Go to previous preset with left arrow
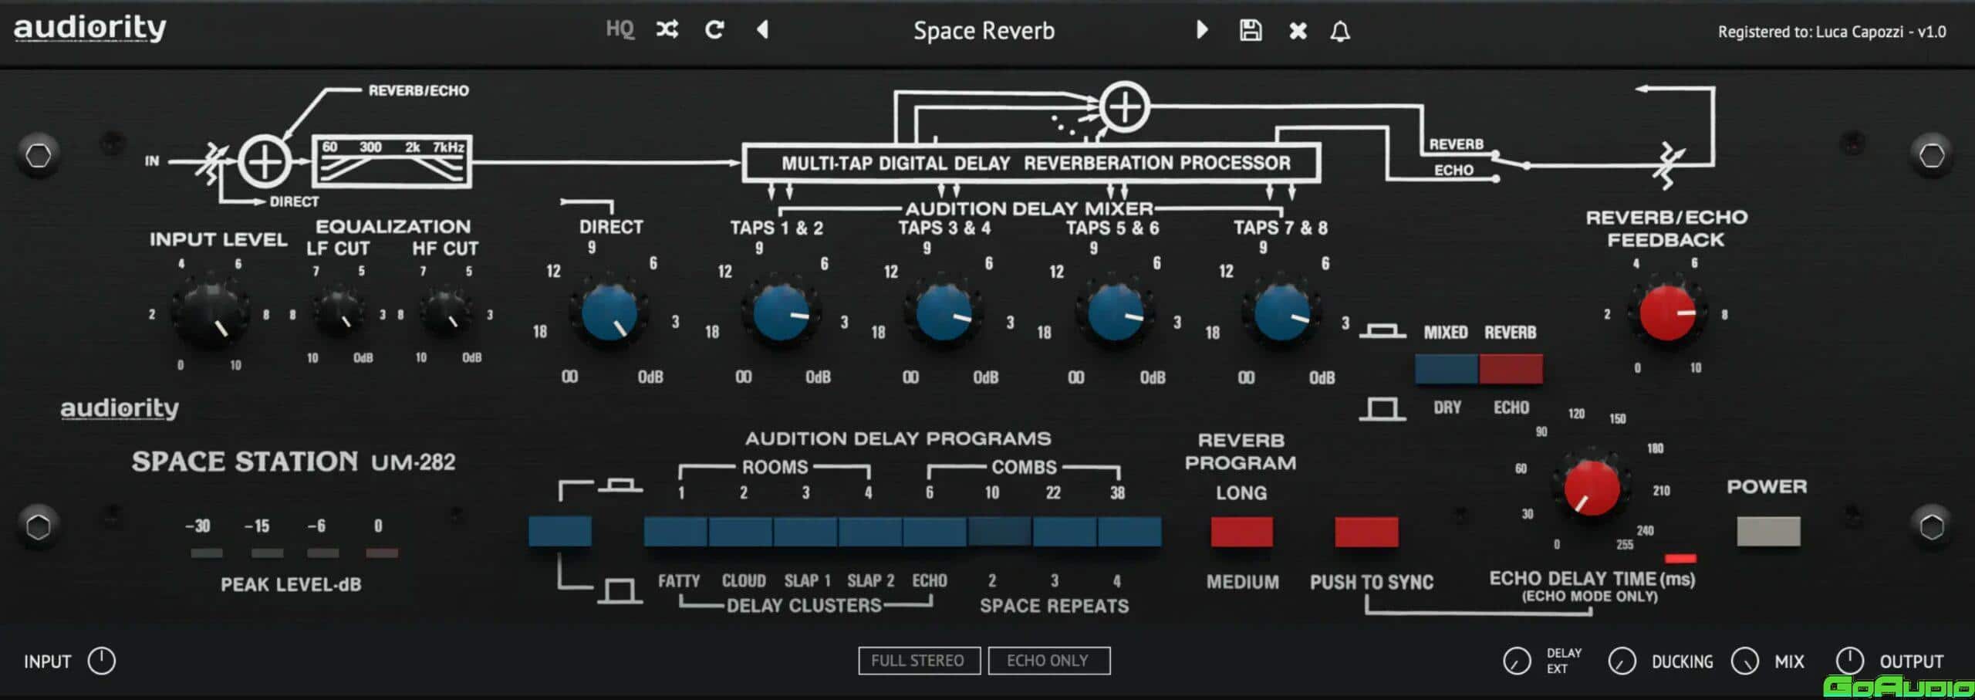 tap(762, 30)
